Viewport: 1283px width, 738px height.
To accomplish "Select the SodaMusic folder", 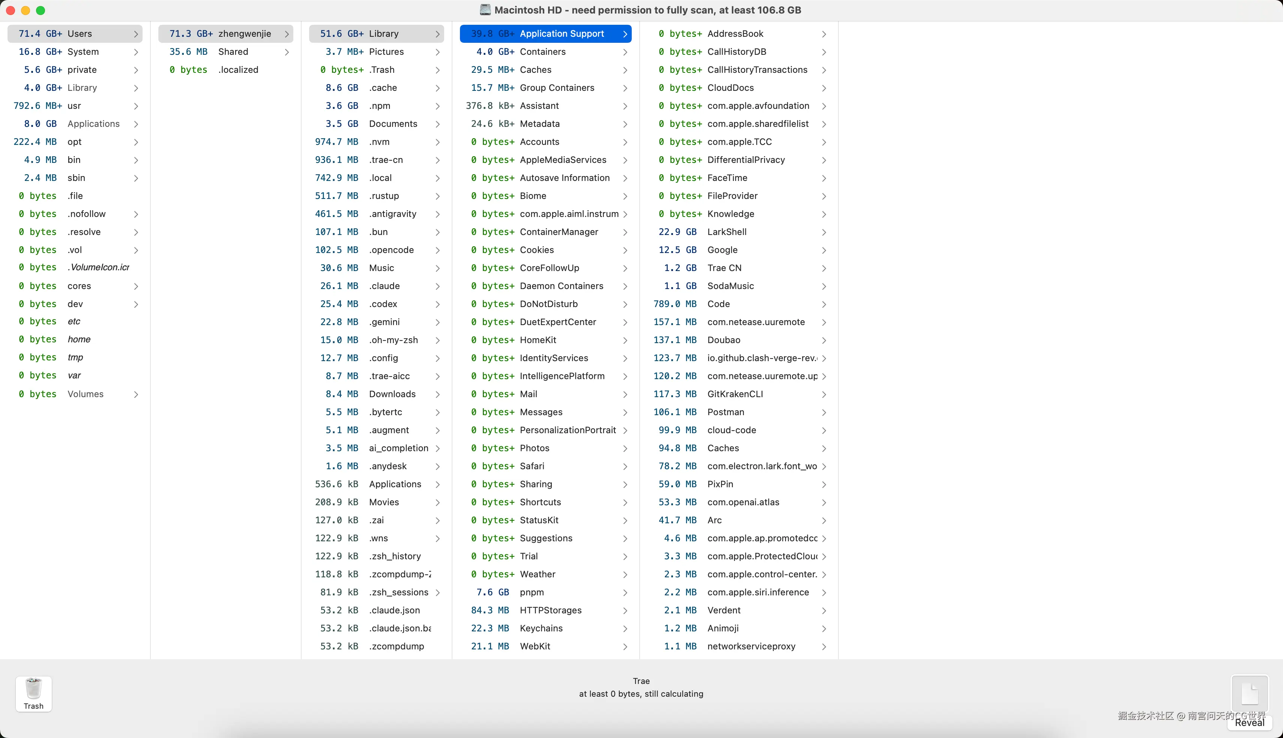I will [x=730, y=286].
